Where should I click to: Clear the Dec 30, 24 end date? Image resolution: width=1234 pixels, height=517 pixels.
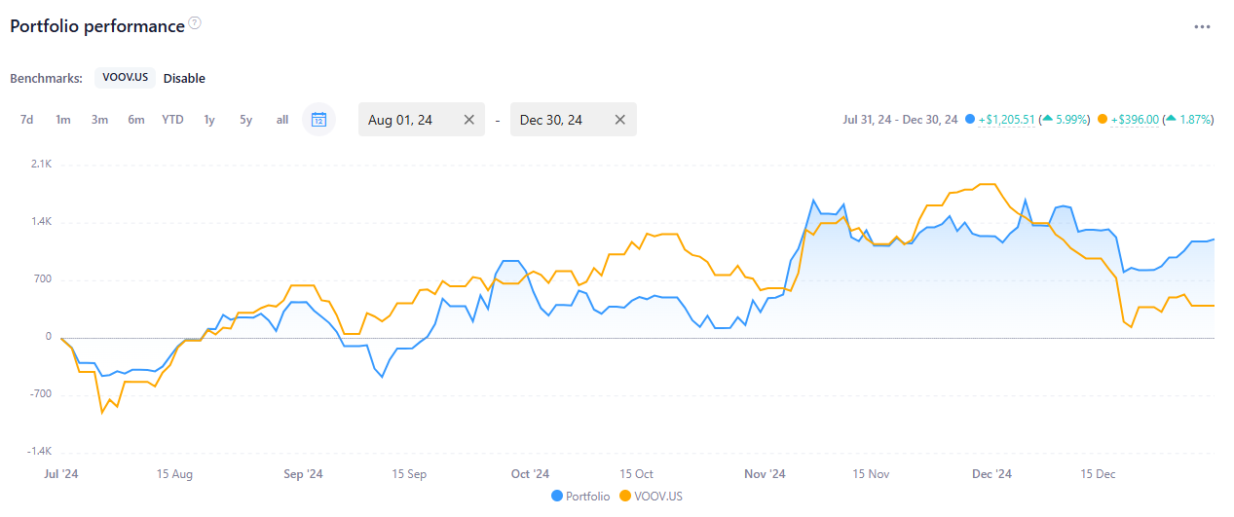pos(620,120)
